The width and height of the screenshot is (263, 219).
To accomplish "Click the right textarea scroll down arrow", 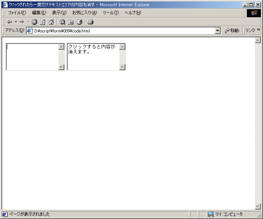I will [122, 67].
